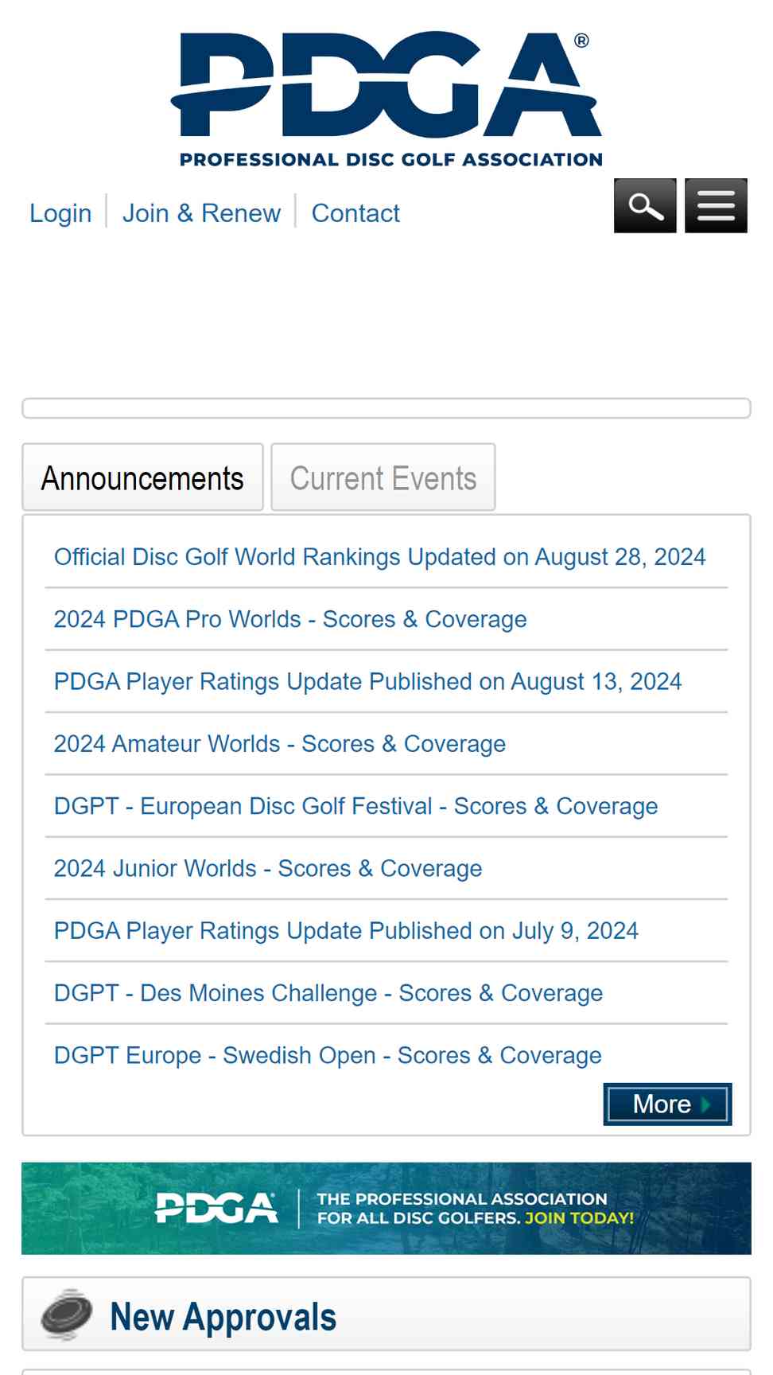Open Player Ratings Update August 13 link
The width and height of the screenshot is (773, 1375).
tap(368, 681)
